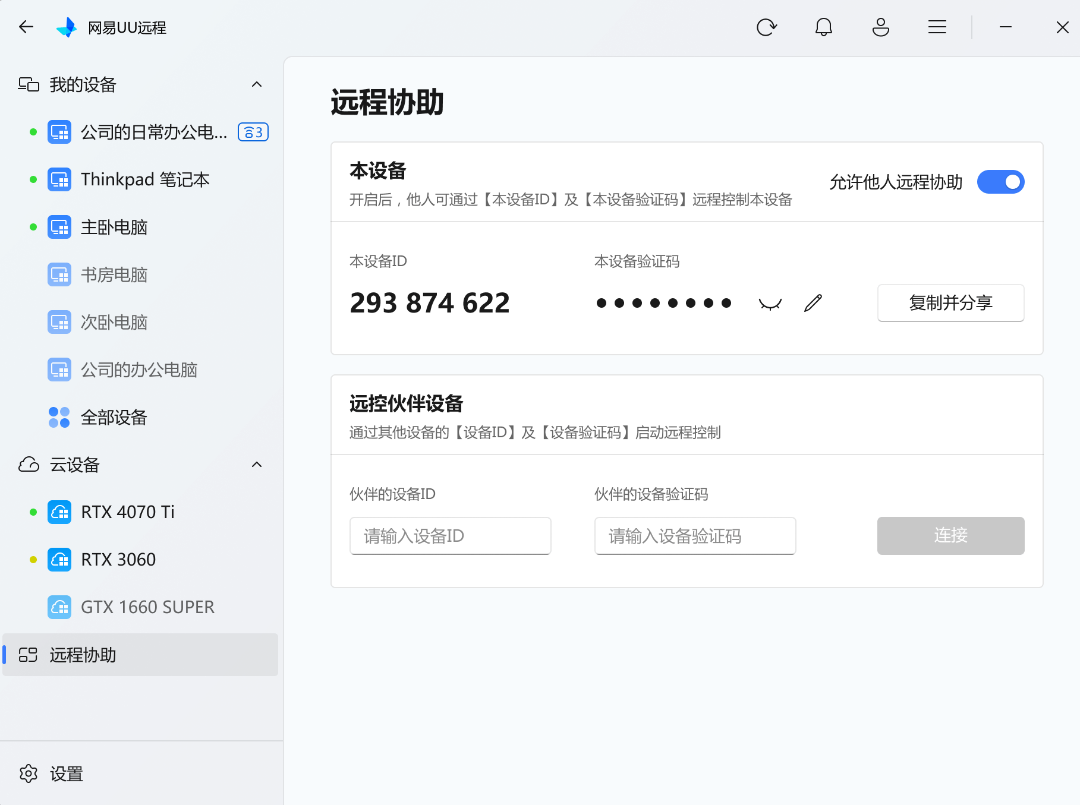Screen dimensions: 1080x805
Task: Select the green status dot beside 主卧电脑
Action: tap(33, 227)
